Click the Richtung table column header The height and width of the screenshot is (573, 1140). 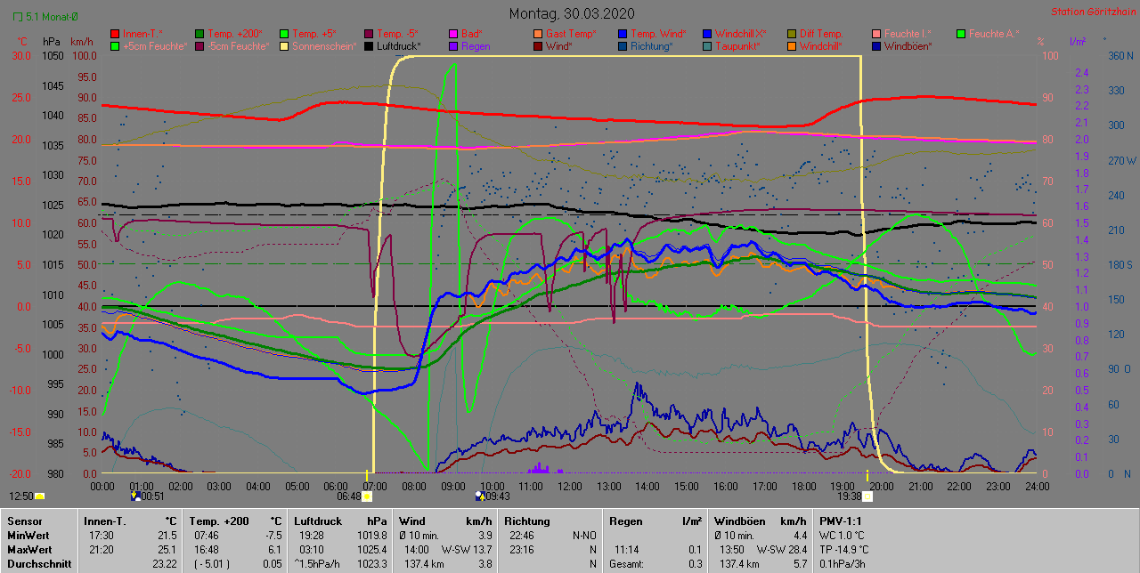click(x=527, y=521)
